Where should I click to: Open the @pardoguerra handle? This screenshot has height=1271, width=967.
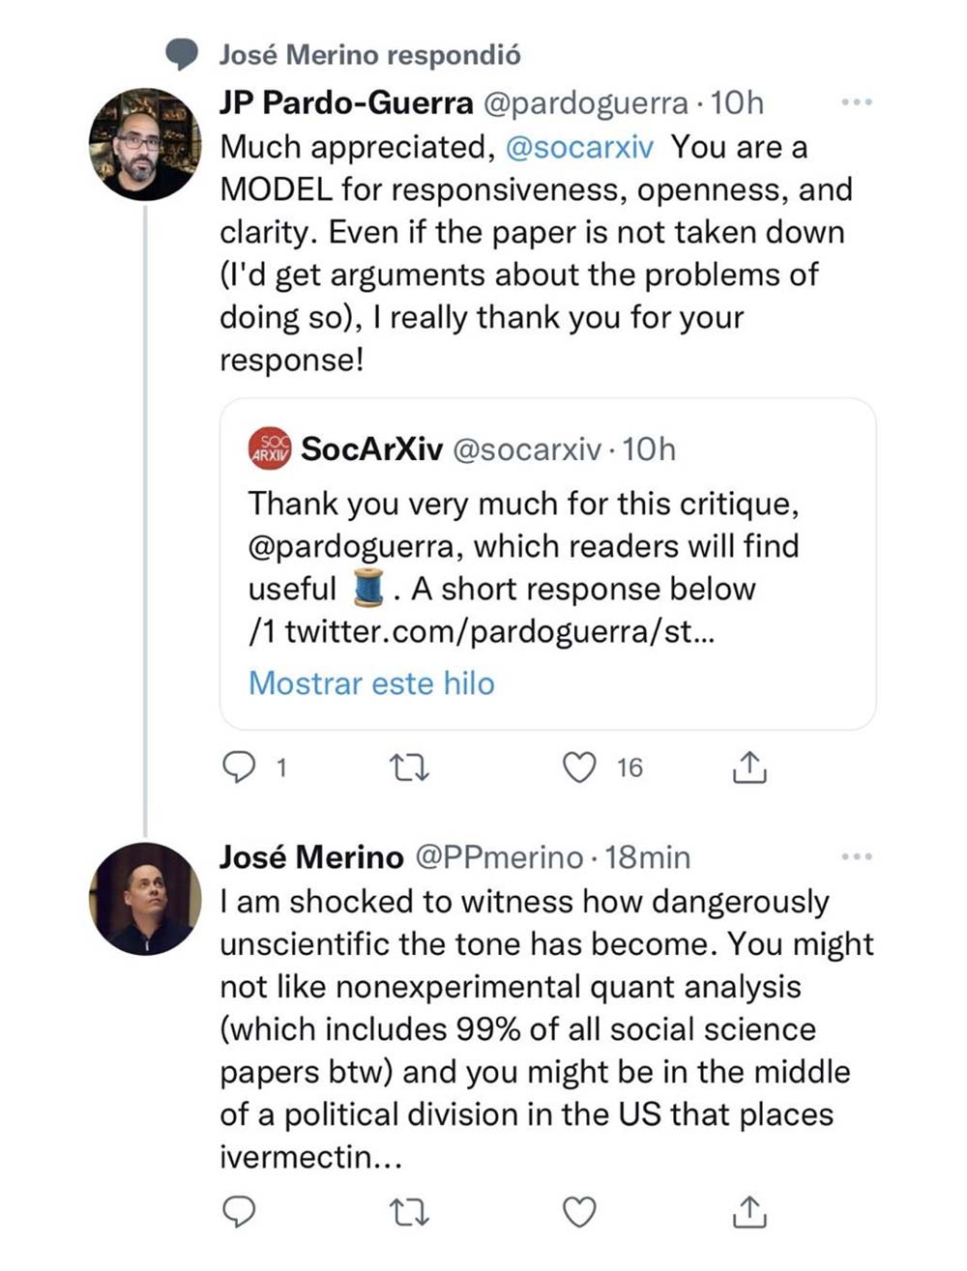(x=585, y=102)
